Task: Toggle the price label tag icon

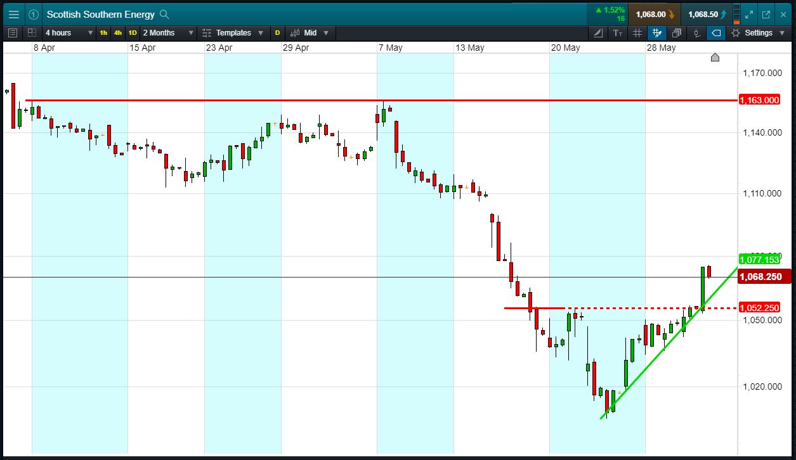Action: pyautogui.click(x=715, y=33)
